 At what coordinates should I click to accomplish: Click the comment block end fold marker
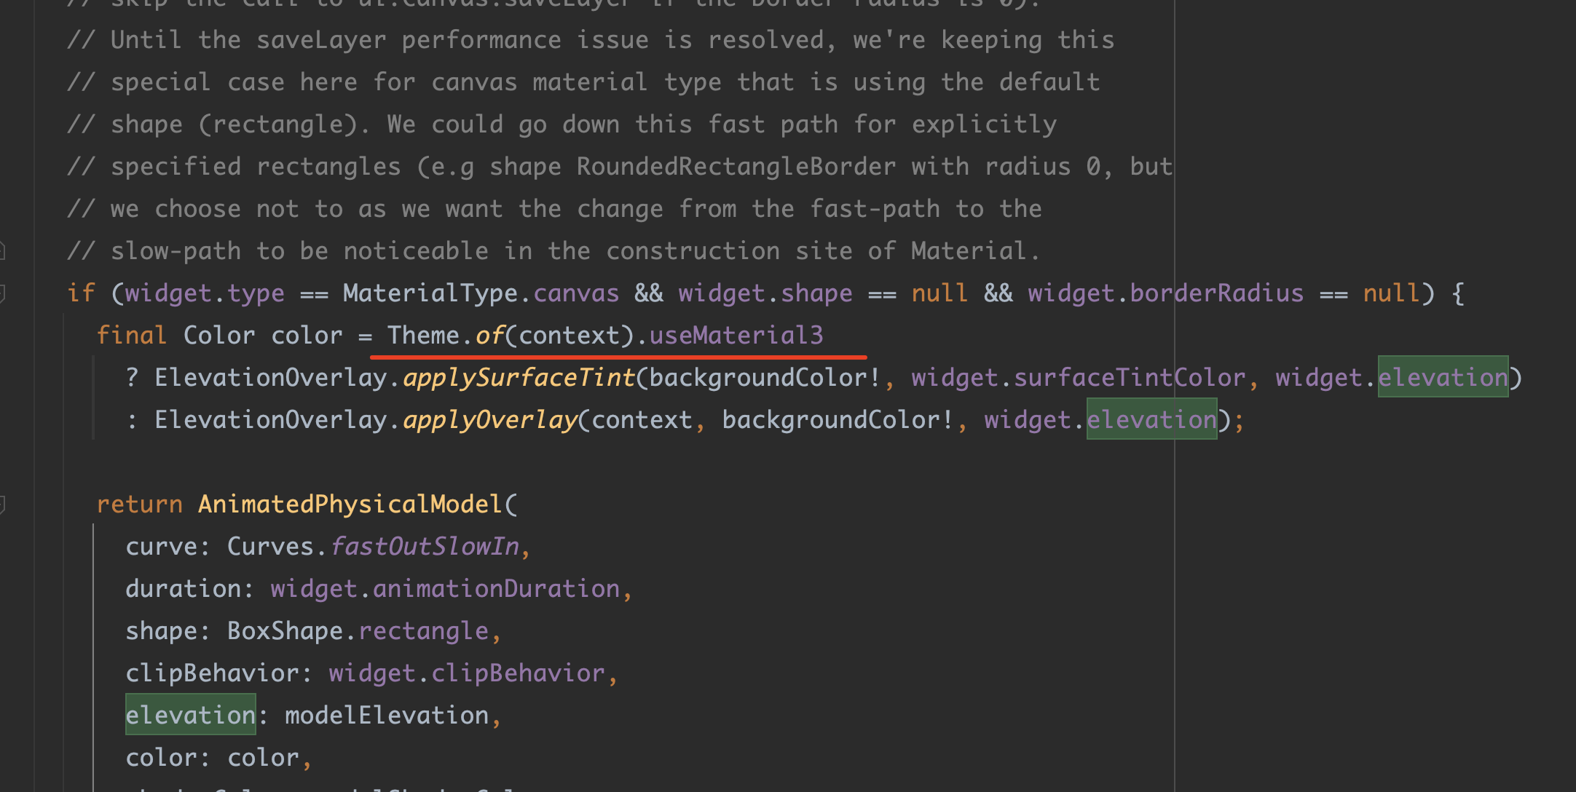[2, 251]
